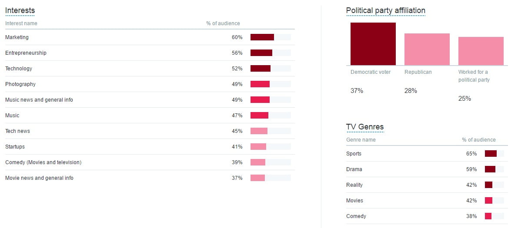Click the Interests section heading
The image size is (528, 228).
click(x=20, y=10)
